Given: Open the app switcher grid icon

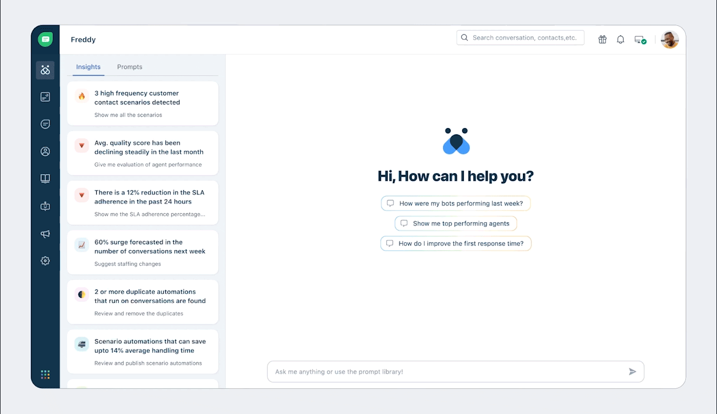Looking at the screenshot, I should (x=45, y=375).
